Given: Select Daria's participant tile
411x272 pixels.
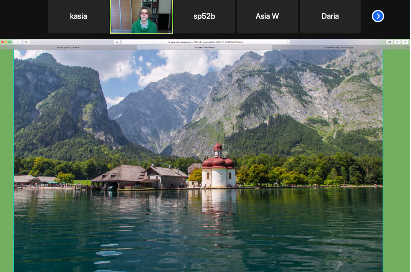Looking at the screenshot, I should click(x=330, y=16).
